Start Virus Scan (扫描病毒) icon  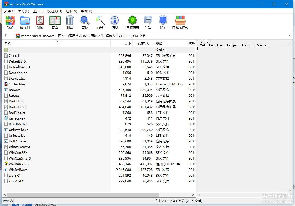[x=133, y=20]
